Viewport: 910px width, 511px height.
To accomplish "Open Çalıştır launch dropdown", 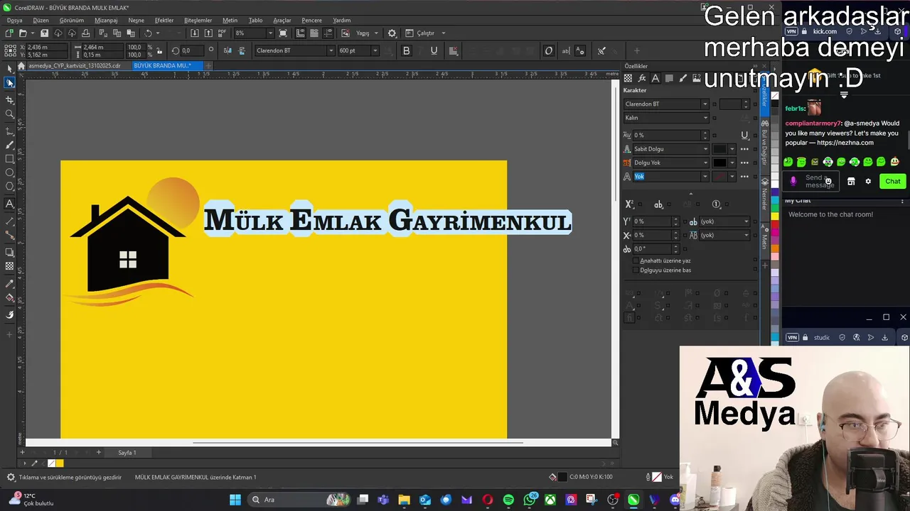I will pos(443,33).
